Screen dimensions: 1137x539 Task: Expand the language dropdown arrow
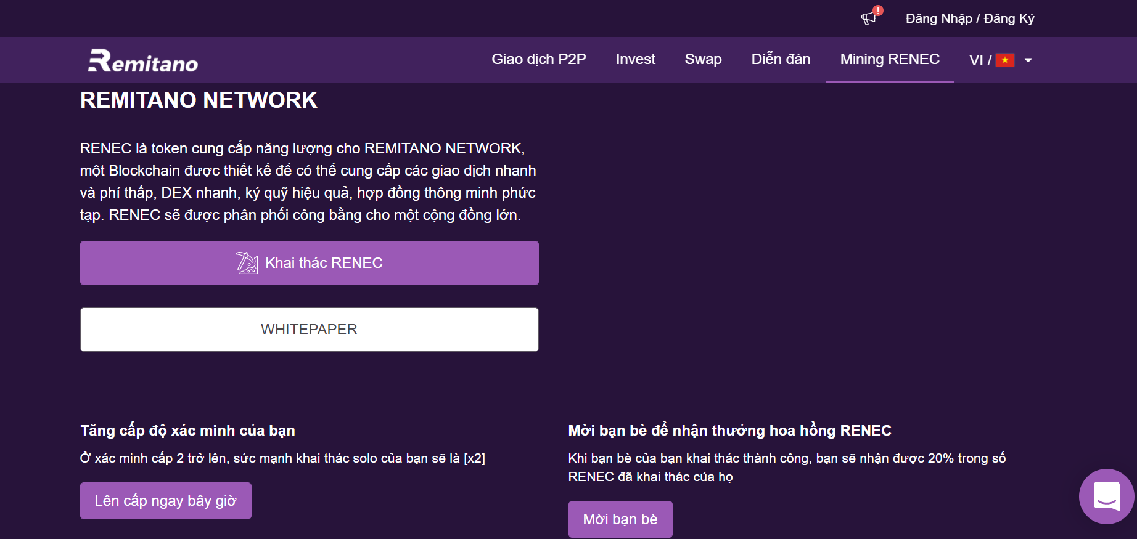(1028, 60)
